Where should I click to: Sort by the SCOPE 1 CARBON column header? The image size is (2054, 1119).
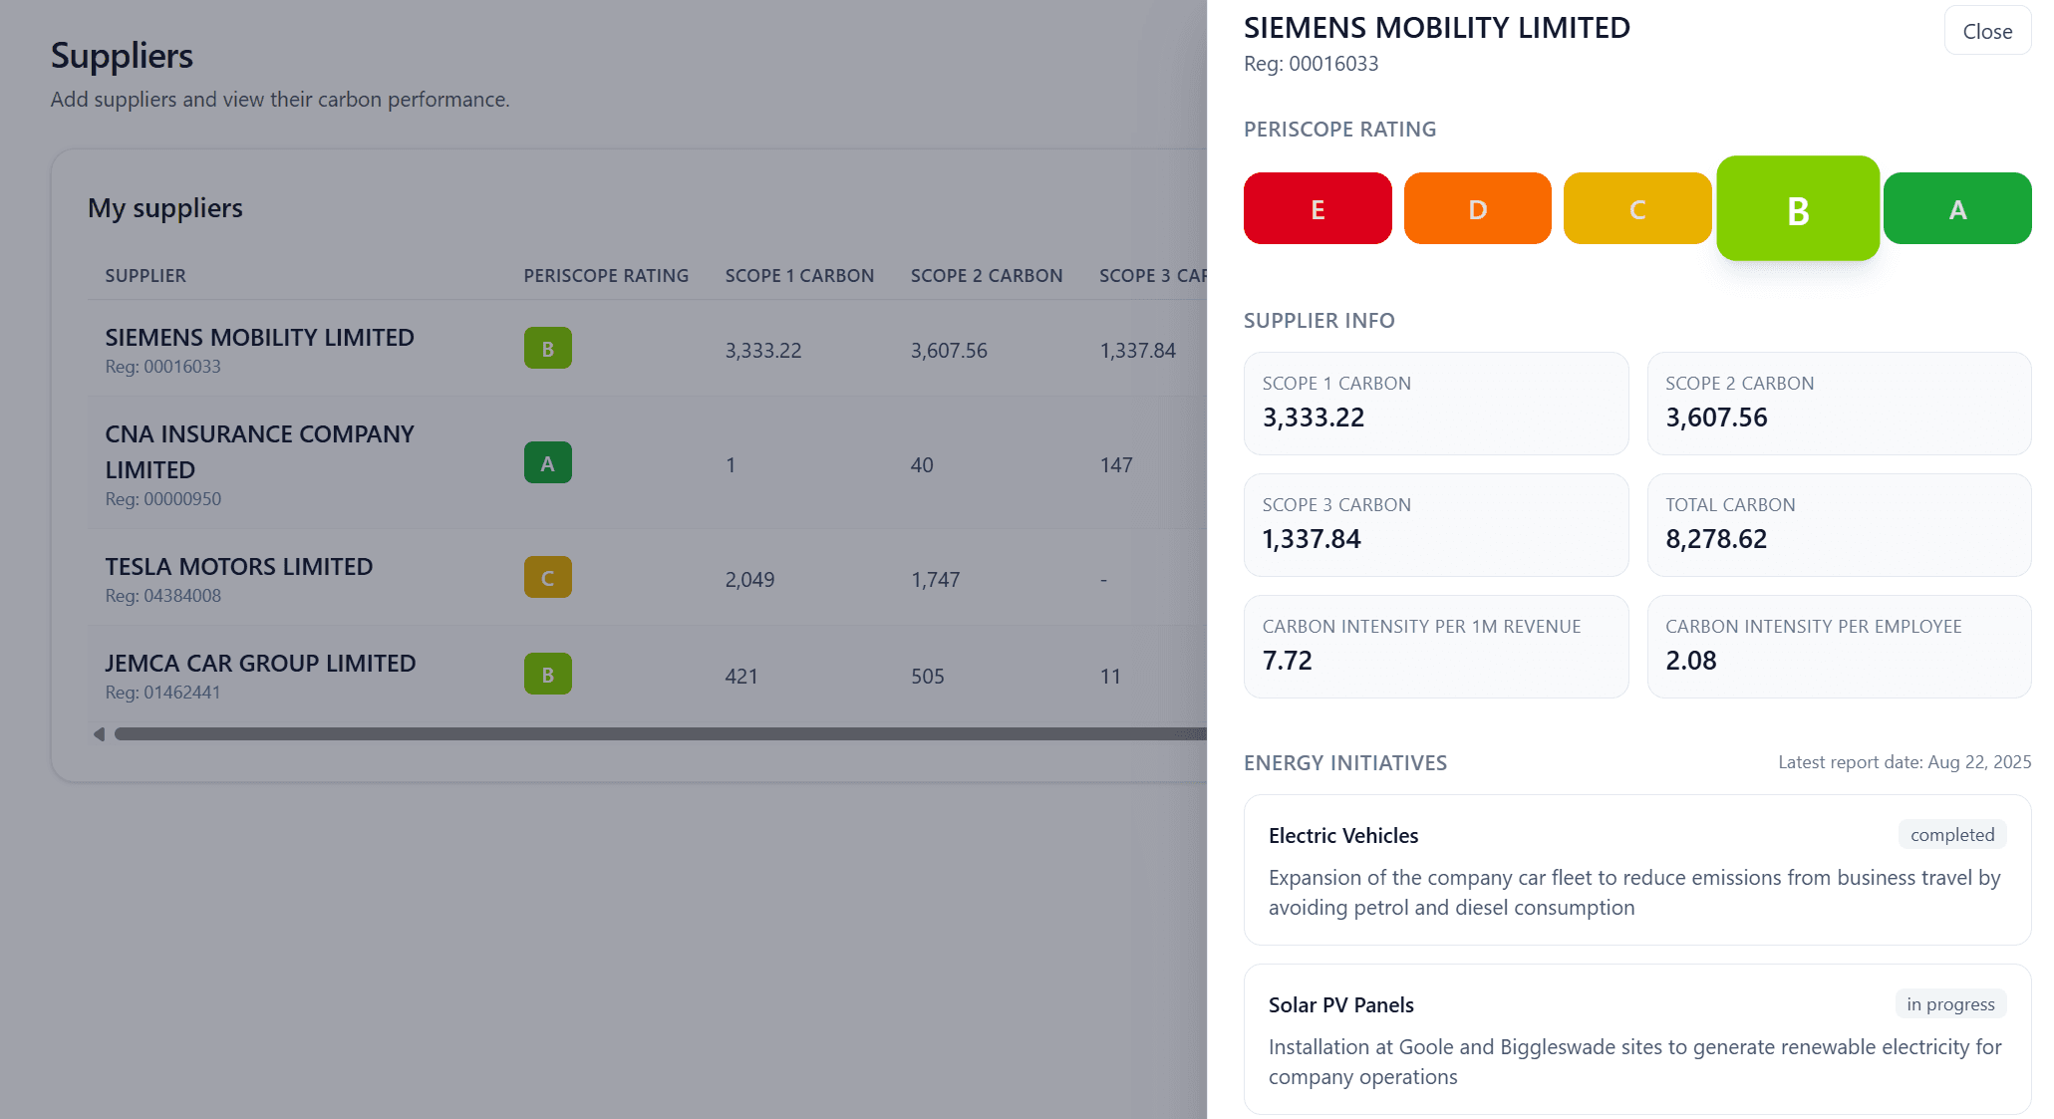pyautogui.click(x=800, y=275)
